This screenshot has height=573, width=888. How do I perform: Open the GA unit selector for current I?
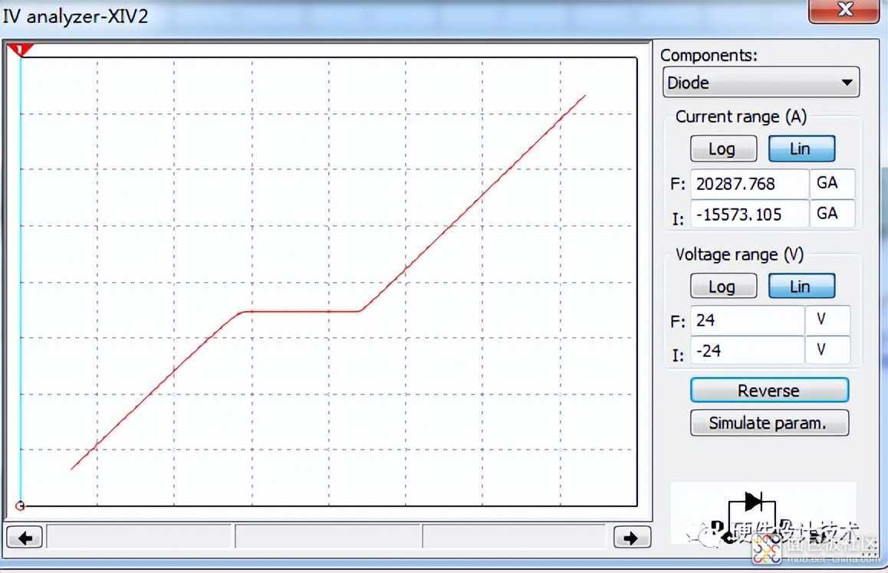831,214
